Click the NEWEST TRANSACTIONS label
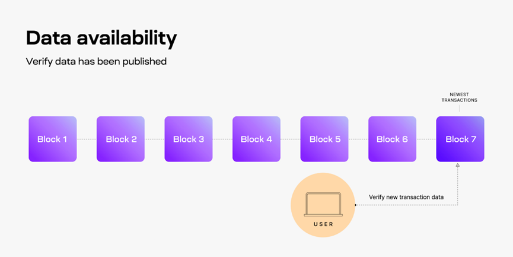The height and width of the screenshot is (257, 513). 460,97
